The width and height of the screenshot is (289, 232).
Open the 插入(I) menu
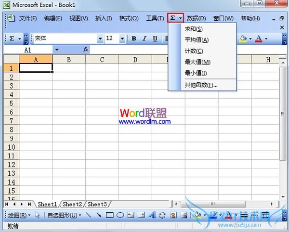[x=104, y=18]
